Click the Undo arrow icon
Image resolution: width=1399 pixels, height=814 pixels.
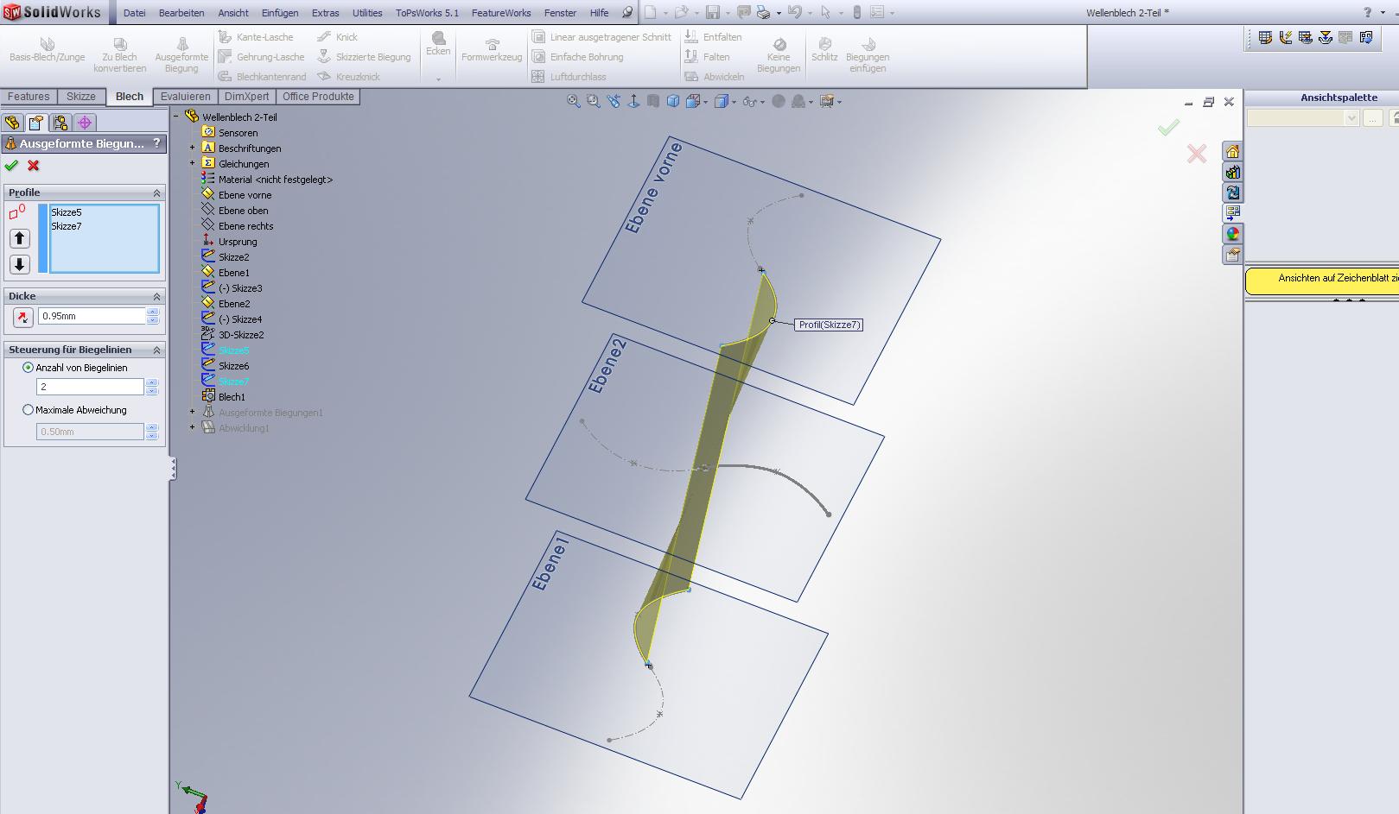pos(795,13)
